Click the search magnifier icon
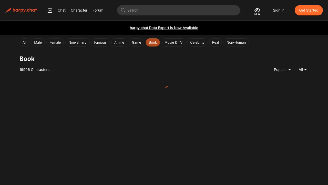 click(123, 10)
